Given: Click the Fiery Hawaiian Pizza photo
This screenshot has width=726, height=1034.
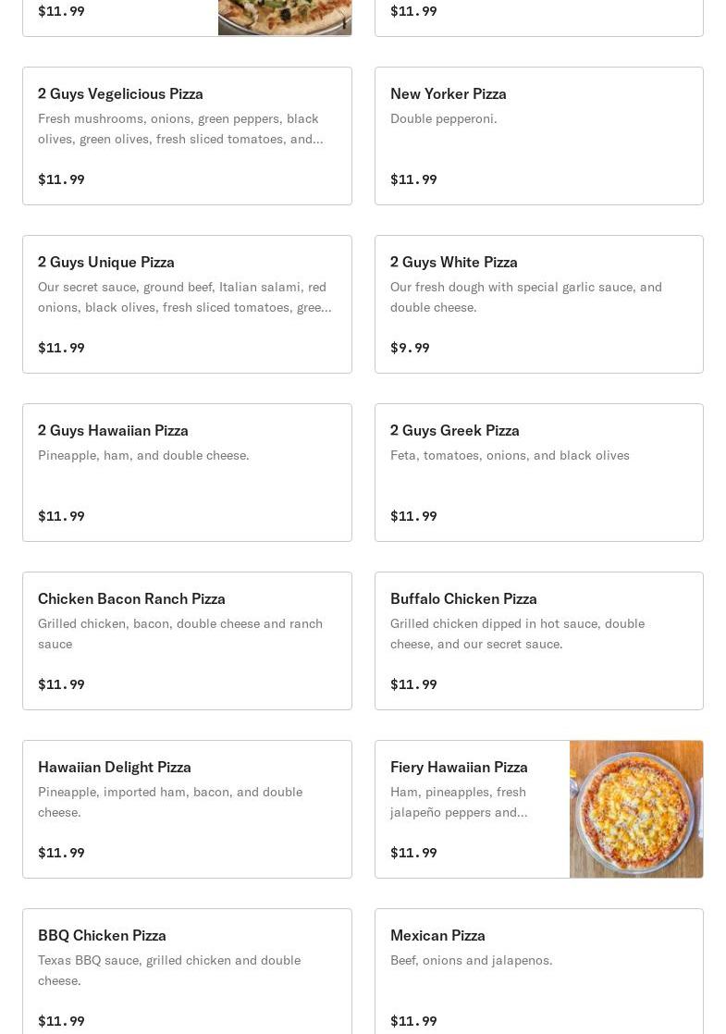Looking at the screenshot, I should pyautogui.click(x=636, y=809).
